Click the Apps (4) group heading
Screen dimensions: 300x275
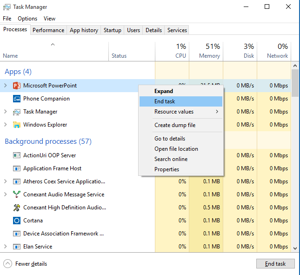pyautogui.click(x=18, y=72)
